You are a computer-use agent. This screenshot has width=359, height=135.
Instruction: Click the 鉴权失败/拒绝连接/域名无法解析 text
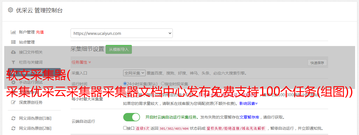236,128
